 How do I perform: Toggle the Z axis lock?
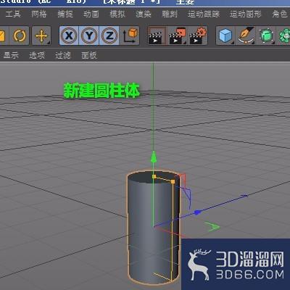click(109, 36)
